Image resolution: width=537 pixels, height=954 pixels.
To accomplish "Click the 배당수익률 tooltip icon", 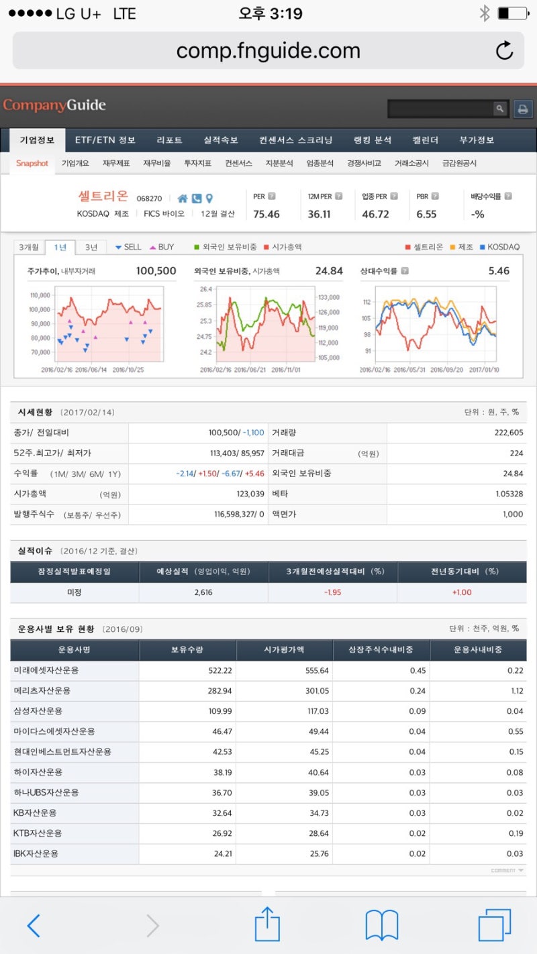I will pyautogui.click(x=510, y=197).
